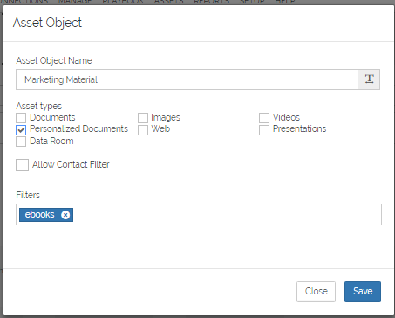
Task: Uncheck Personalized Documents checkbox
Action: [x=21, y=130]
